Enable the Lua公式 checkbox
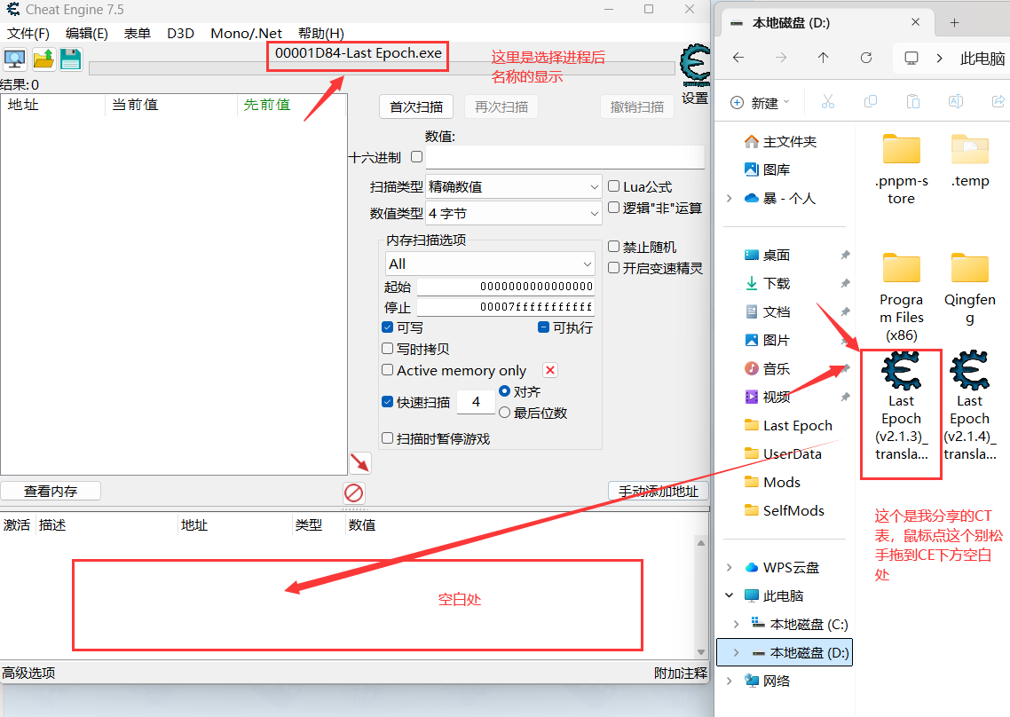 tap(614, 186)
